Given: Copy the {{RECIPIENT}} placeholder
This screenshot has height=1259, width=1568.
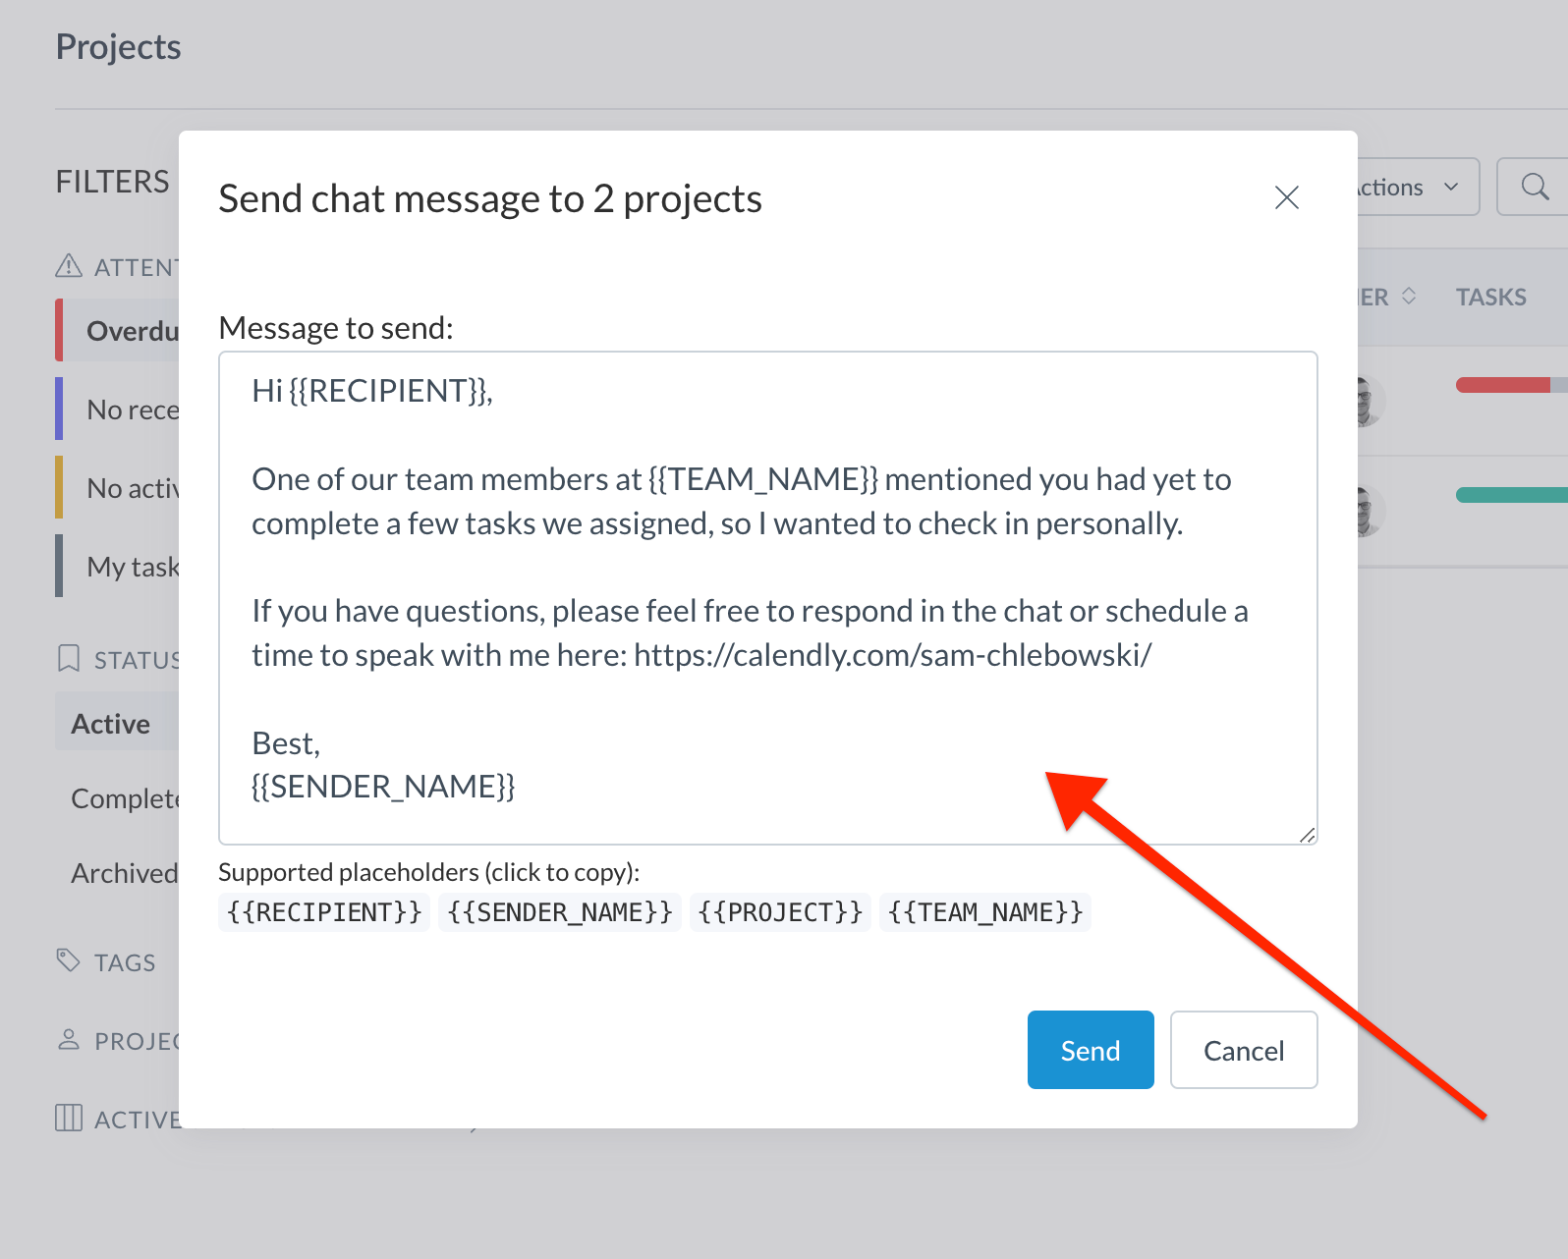Looking at the screenshot, I should coord(324,912).
